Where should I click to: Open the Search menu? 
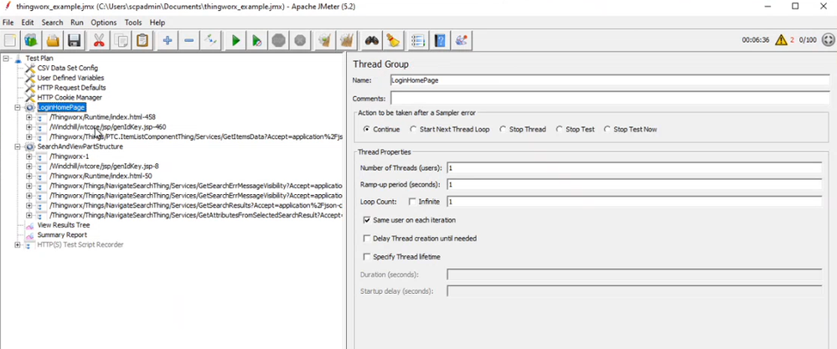click(x=52, y=23)
